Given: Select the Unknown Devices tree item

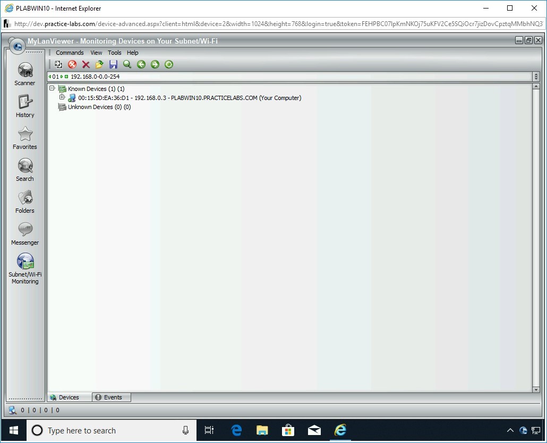Looking at the screenshot, I should pyautogui.click(x=99, y=107).
